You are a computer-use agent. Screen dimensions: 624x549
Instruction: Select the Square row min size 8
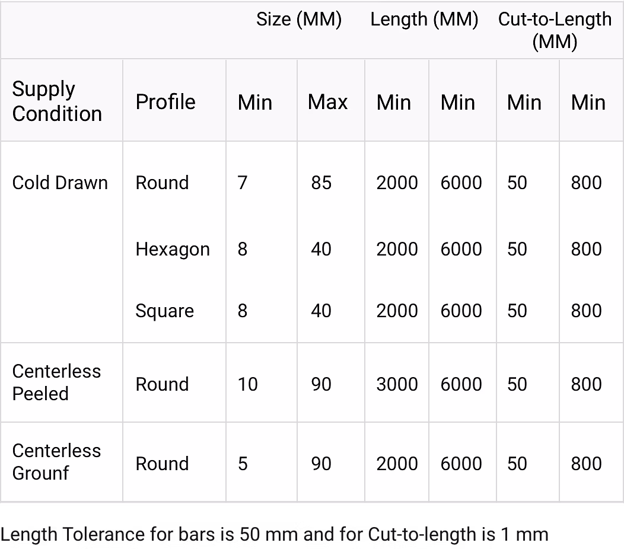pos(242,311)
